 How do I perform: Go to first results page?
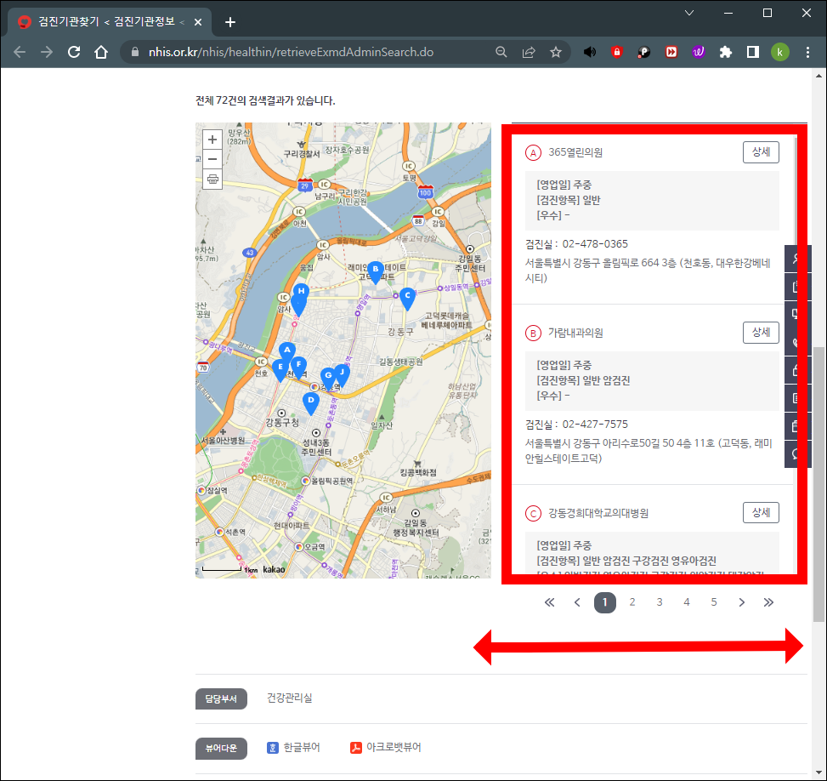(549, 602)
